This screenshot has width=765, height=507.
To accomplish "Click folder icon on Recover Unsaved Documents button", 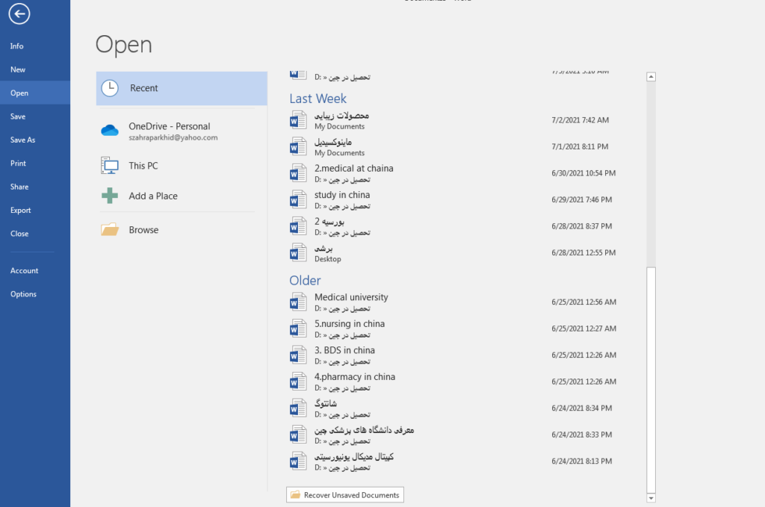I will point(295,495).
